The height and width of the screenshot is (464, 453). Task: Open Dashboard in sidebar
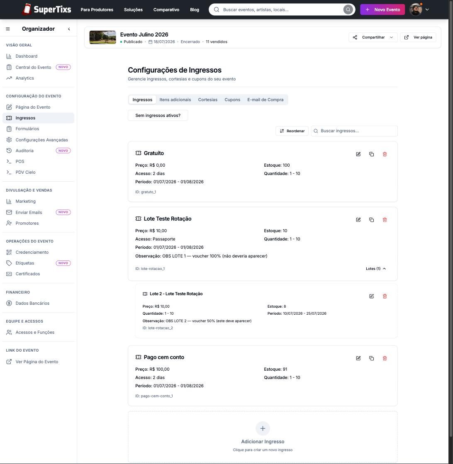coord(38,56)
